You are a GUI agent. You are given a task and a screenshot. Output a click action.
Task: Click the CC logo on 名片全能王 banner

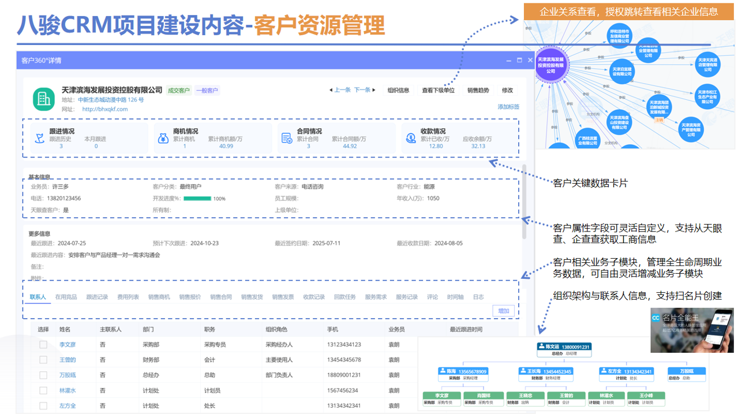coord(656,318)
